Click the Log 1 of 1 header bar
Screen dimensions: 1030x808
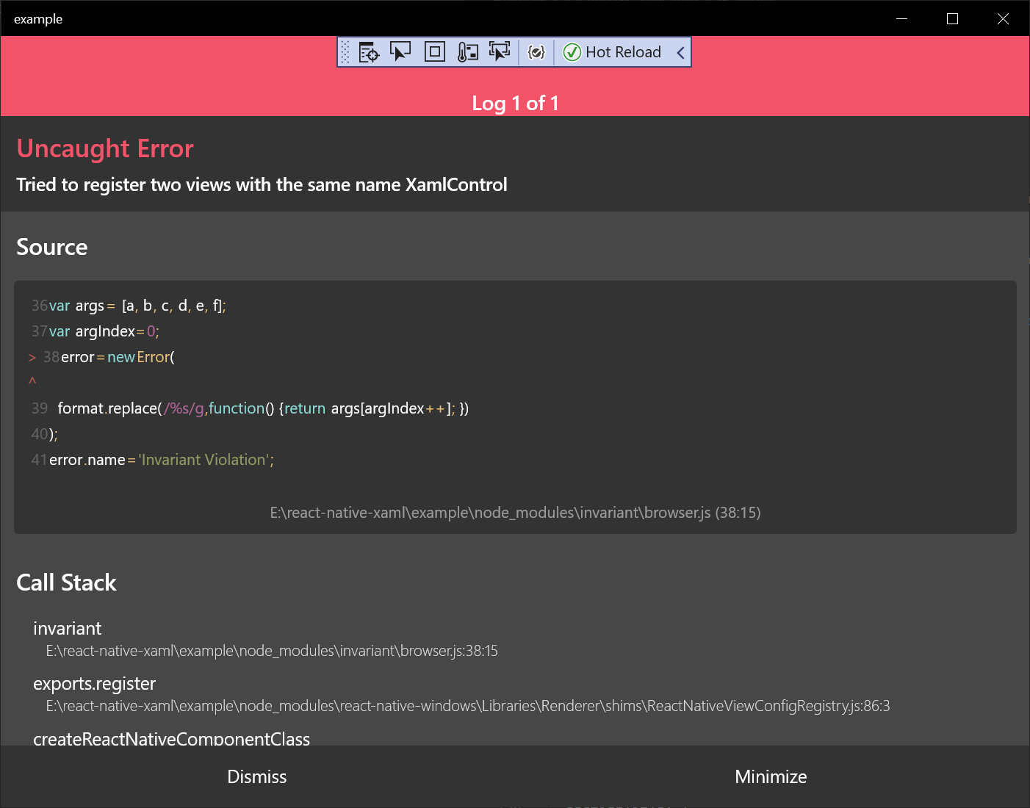tap(515, 103)
